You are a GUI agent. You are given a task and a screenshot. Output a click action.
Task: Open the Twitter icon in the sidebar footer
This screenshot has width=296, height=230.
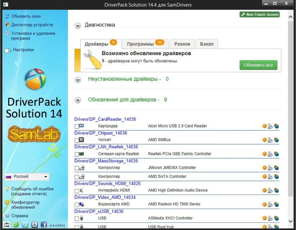25,225
